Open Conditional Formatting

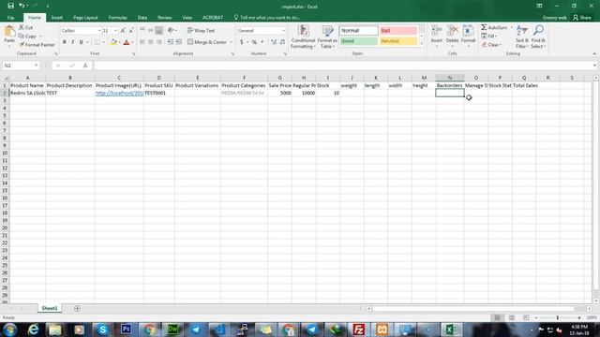pos(303,37)
